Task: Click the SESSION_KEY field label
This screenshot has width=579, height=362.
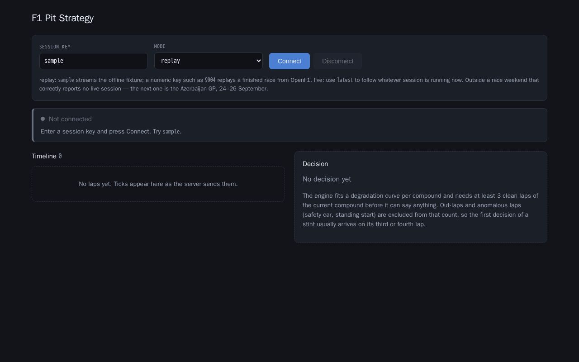Action: pyautogui.click(x=55, y=47)
